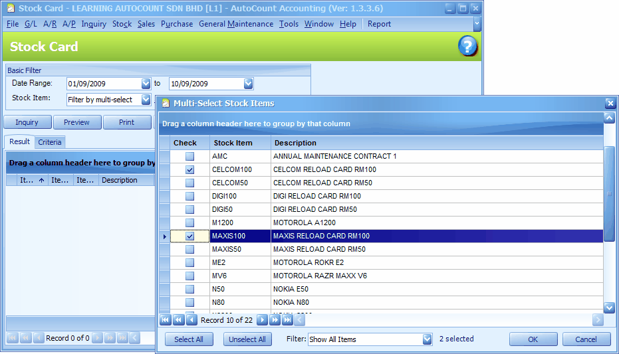
Task: Open the Report menu
Action: 379,24
